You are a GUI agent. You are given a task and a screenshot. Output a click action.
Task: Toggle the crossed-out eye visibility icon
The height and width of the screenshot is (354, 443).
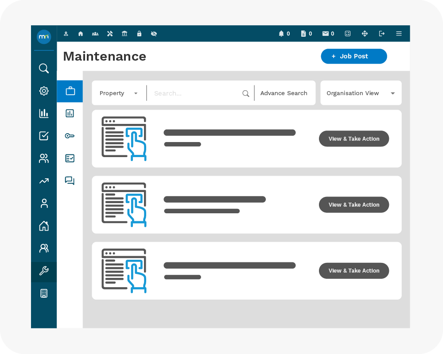coord(154,34)
